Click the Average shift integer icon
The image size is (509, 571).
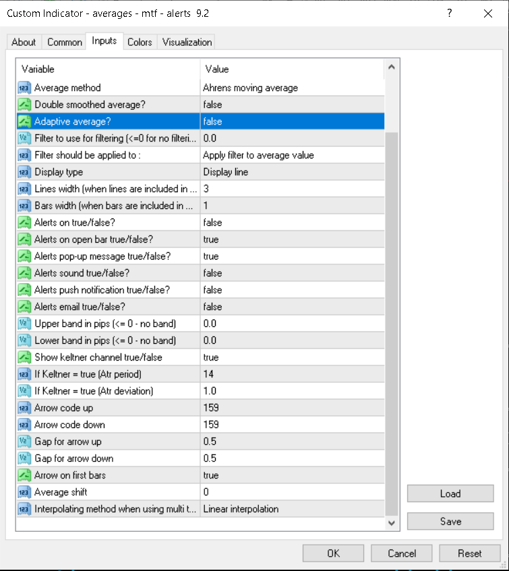(x=24, y=492)
